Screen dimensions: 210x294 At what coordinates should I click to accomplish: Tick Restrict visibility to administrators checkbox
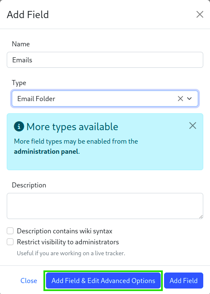point(10,242)
